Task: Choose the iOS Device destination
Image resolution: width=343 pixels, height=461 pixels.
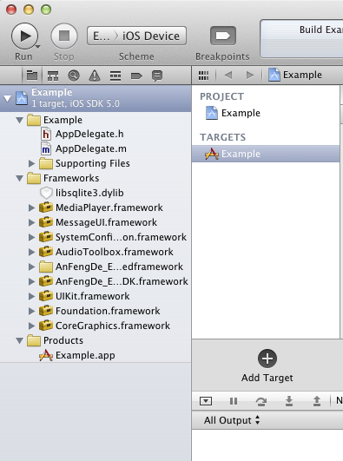Action: (x=151, y=36)
